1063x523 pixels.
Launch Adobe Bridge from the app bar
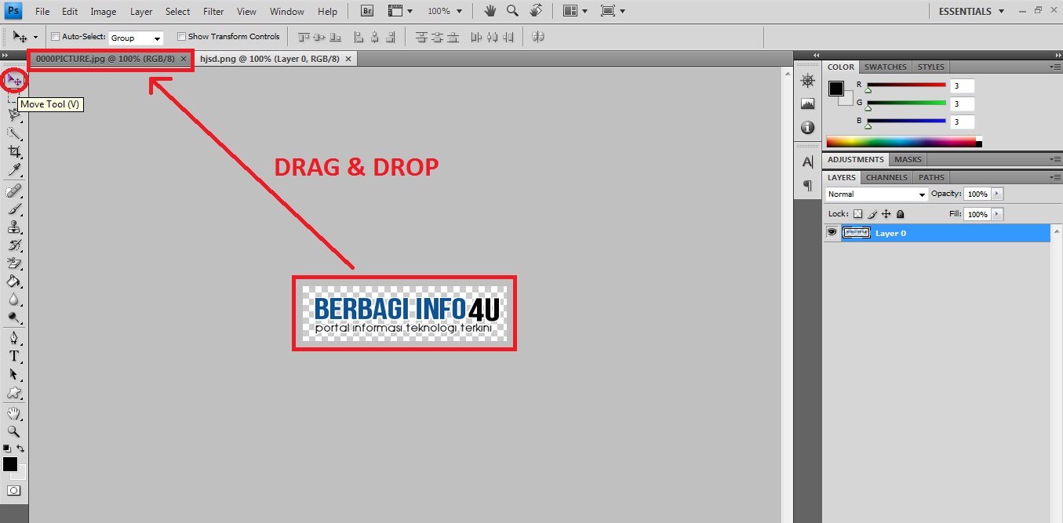366,11
